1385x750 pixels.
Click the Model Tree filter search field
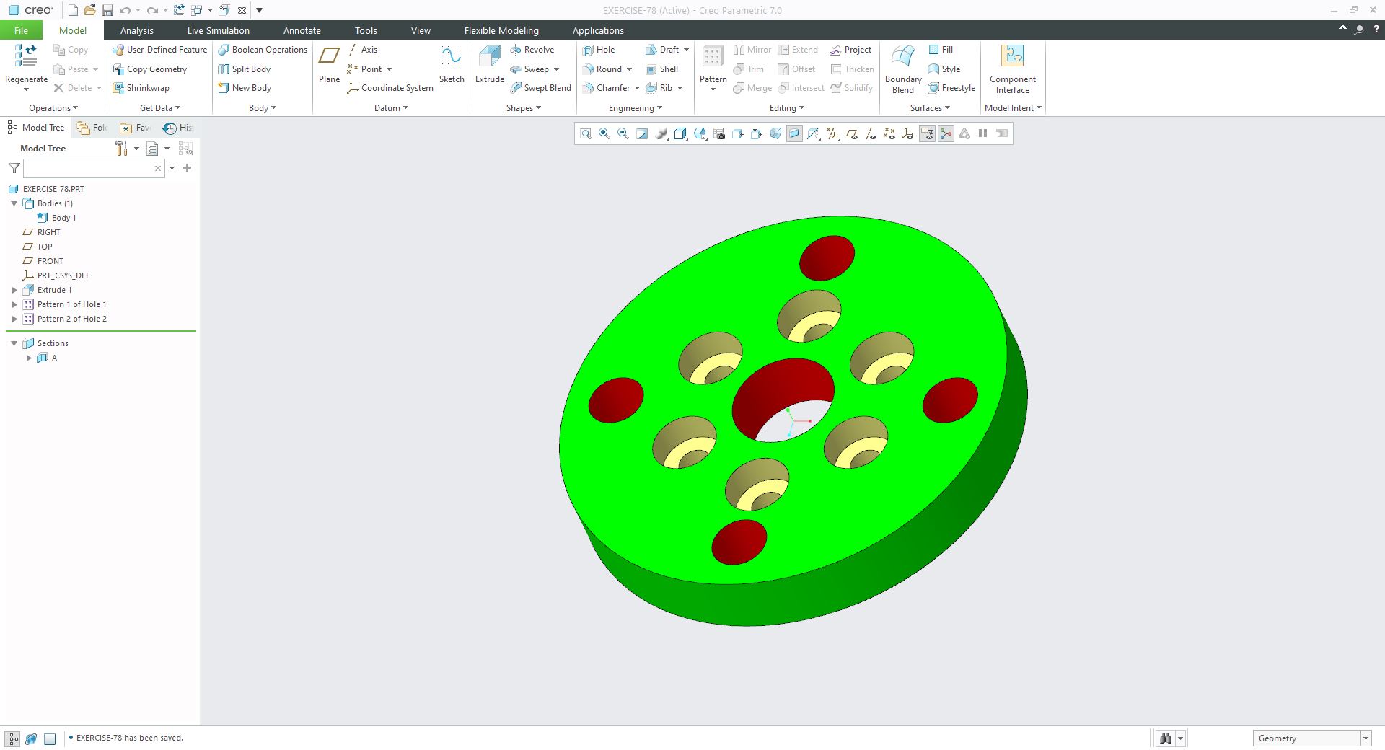tap(94, 168)
